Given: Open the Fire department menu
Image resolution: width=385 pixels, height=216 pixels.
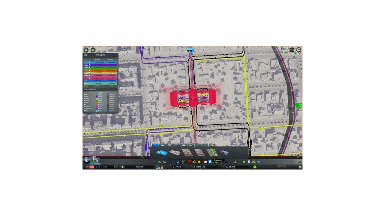Looking at the screenshot, I should [194, 162].
